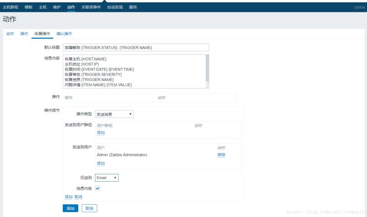Screen dimensions: 367x217
Task: Toggle the 消息内容 checkbox
Action: (98, 188)
